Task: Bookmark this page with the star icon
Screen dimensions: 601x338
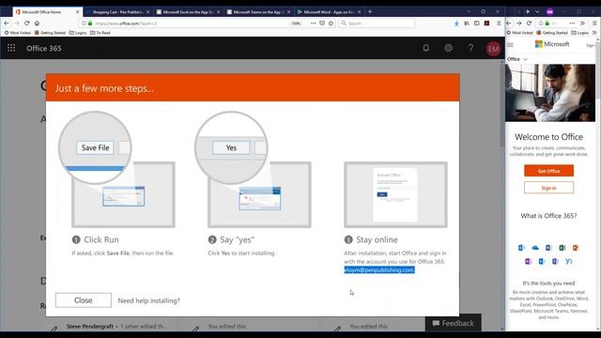Action: (331, 23)
